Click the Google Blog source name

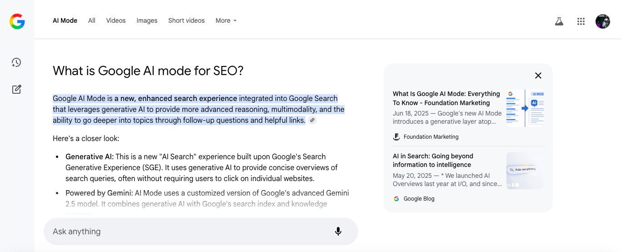419,199
